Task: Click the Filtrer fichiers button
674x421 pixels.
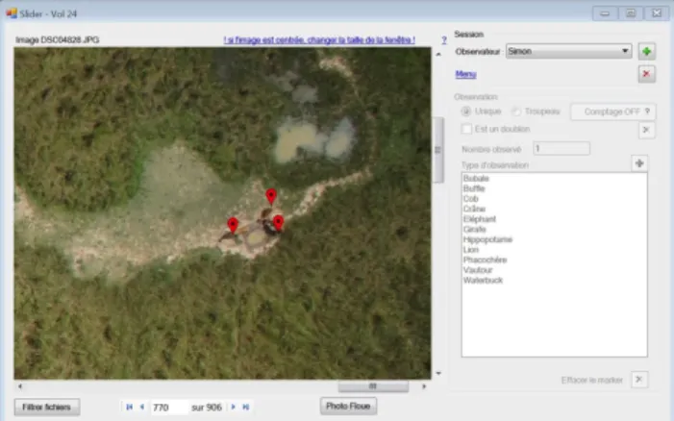Action: [47, 407]
